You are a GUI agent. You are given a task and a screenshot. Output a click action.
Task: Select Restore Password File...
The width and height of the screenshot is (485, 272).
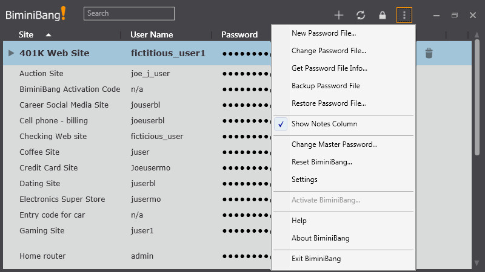(x=329, y=103)
